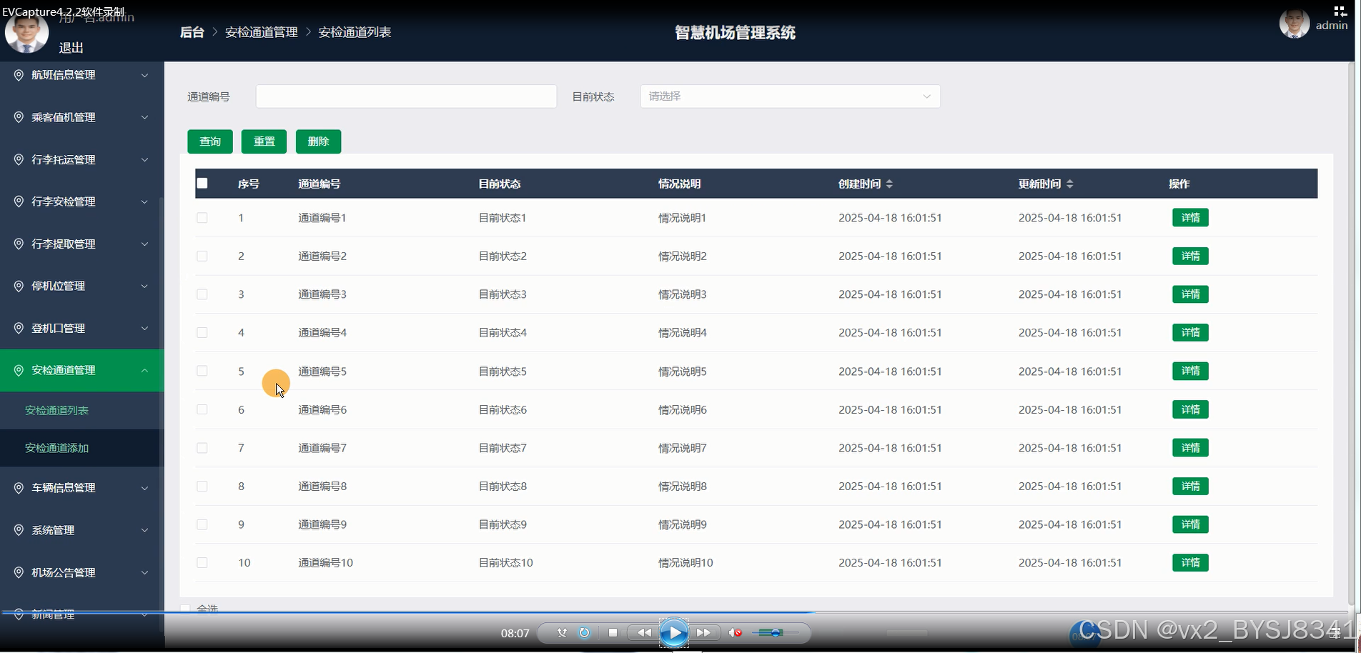Expand the 行李提取管理 menu chevron

(144, 244)
